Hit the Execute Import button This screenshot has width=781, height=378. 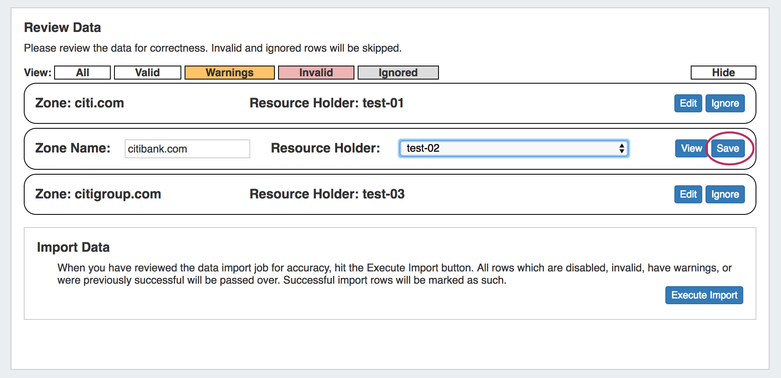[x=704, y=295]
